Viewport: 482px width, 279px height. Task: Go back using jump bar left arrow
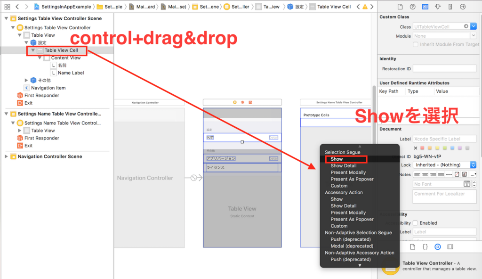click(x=17, y=7)
